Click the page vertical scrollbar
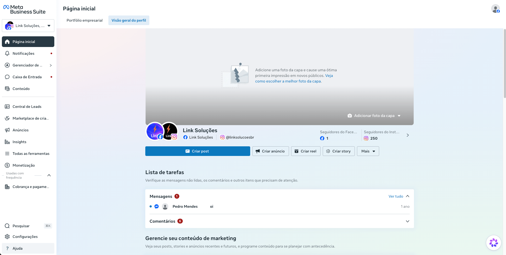 point(505,64)
